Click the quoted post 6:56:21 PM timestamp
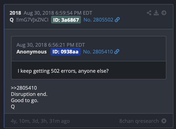This screenshot has width=176, height=129. pyautogui.click(x=67, y=45)
